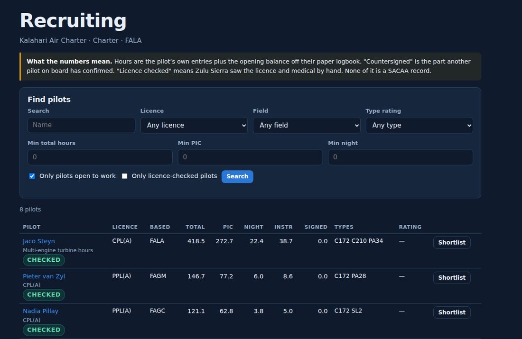Click the PIC column header
Screen dimensions: 522x339
point(228,227)
